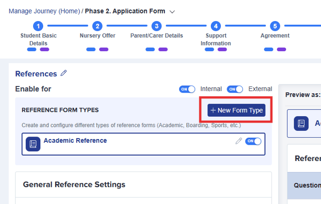
Task: Toggle the Internal enable switch
Action: [x=187, y=89]
